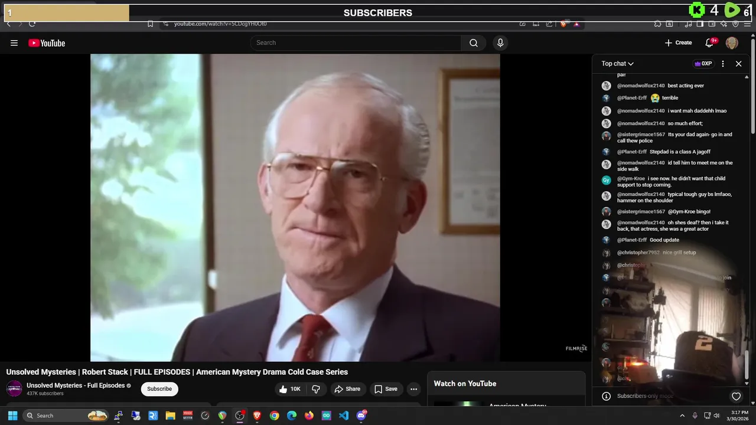
Task: Open taskbar volume speaker control
Action: point(716,416)
